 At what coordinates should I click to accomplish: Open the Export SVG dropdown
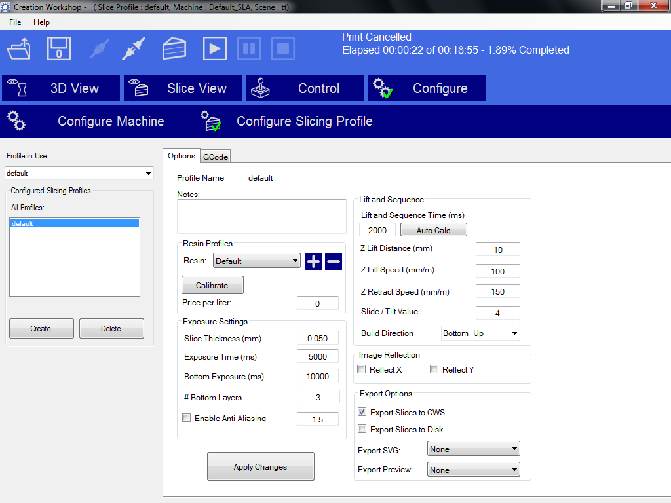pyautogui.click(x=473, y=449)
